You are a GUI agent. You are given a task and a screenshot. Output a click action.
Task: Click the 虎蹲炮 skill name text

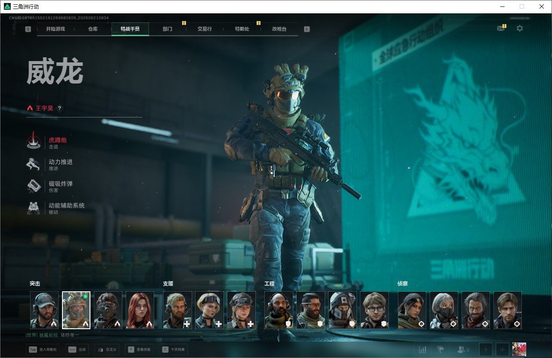[58, 140]
